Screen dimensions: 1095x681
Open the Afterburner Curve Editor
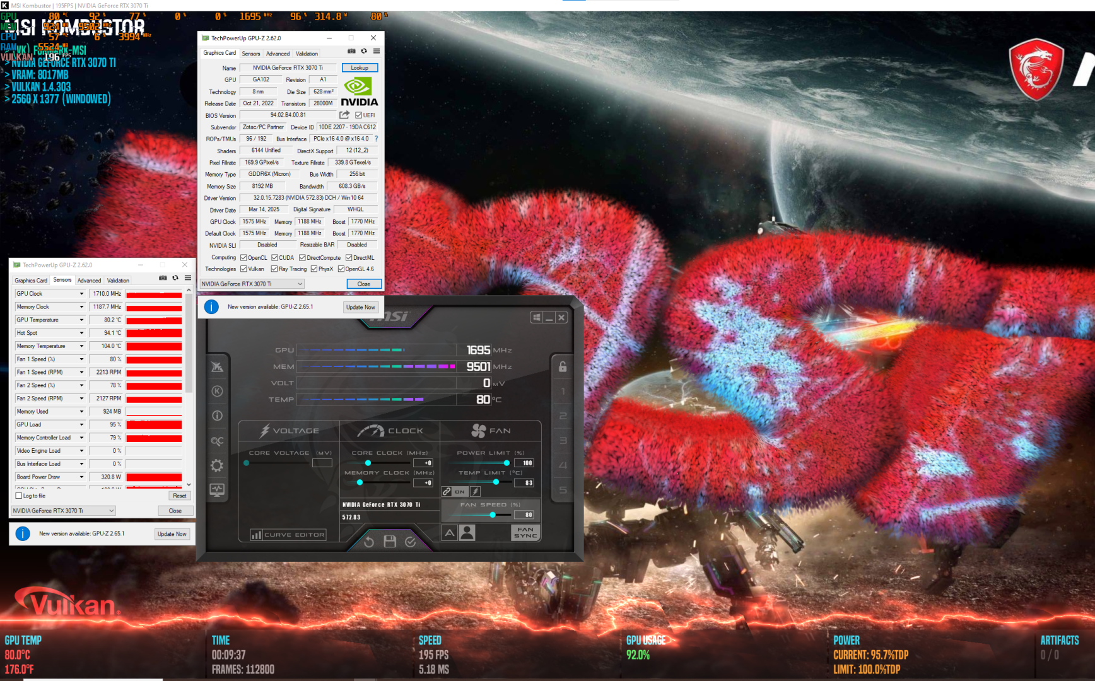tap(288, 535)
